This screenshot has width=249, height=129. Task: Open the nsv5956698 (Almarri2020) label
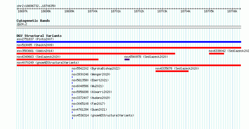(x=92, y=92)
